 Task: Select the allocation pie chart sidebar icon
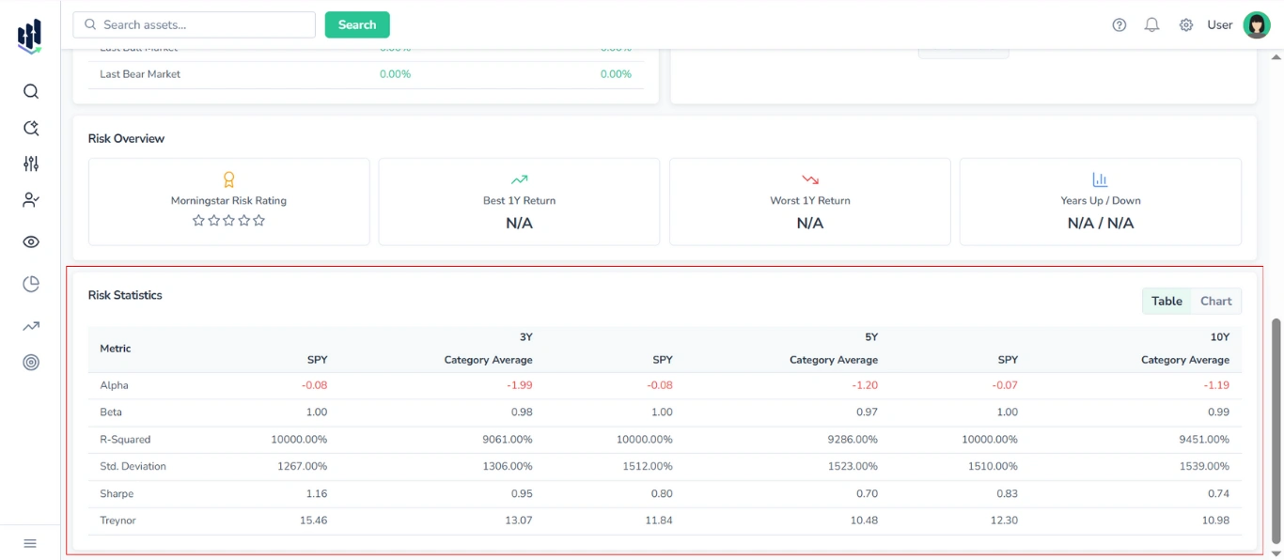coord(30,282)
